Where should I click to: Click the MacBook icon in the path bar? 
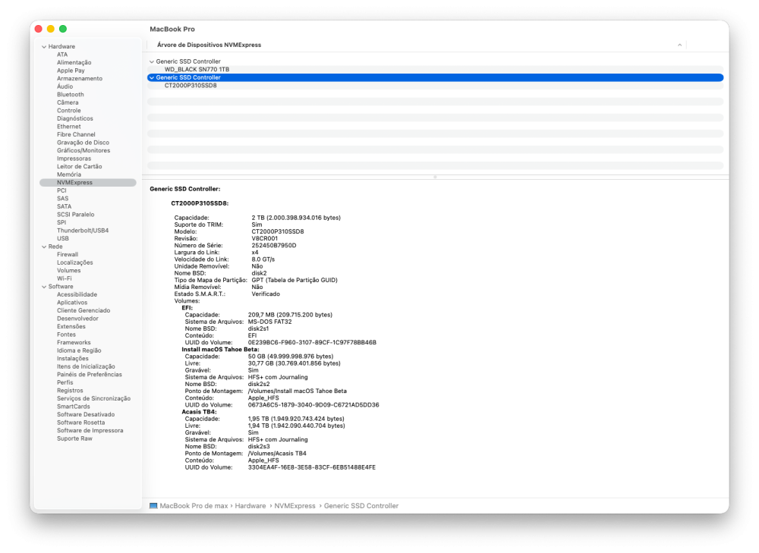coord(153,505)
